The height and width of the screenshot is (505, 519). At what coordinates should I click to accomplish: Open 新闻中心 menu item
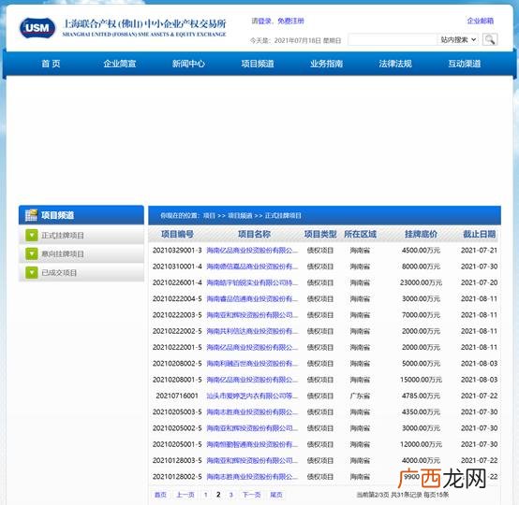pyautogui.click(x=188, y=64)
